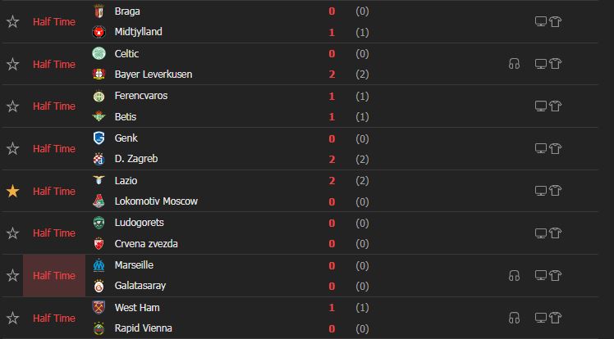Screen dimensions: 614x339
Task: Open TV broadcast icon for Braga match
Action: (x=541, y=21)
